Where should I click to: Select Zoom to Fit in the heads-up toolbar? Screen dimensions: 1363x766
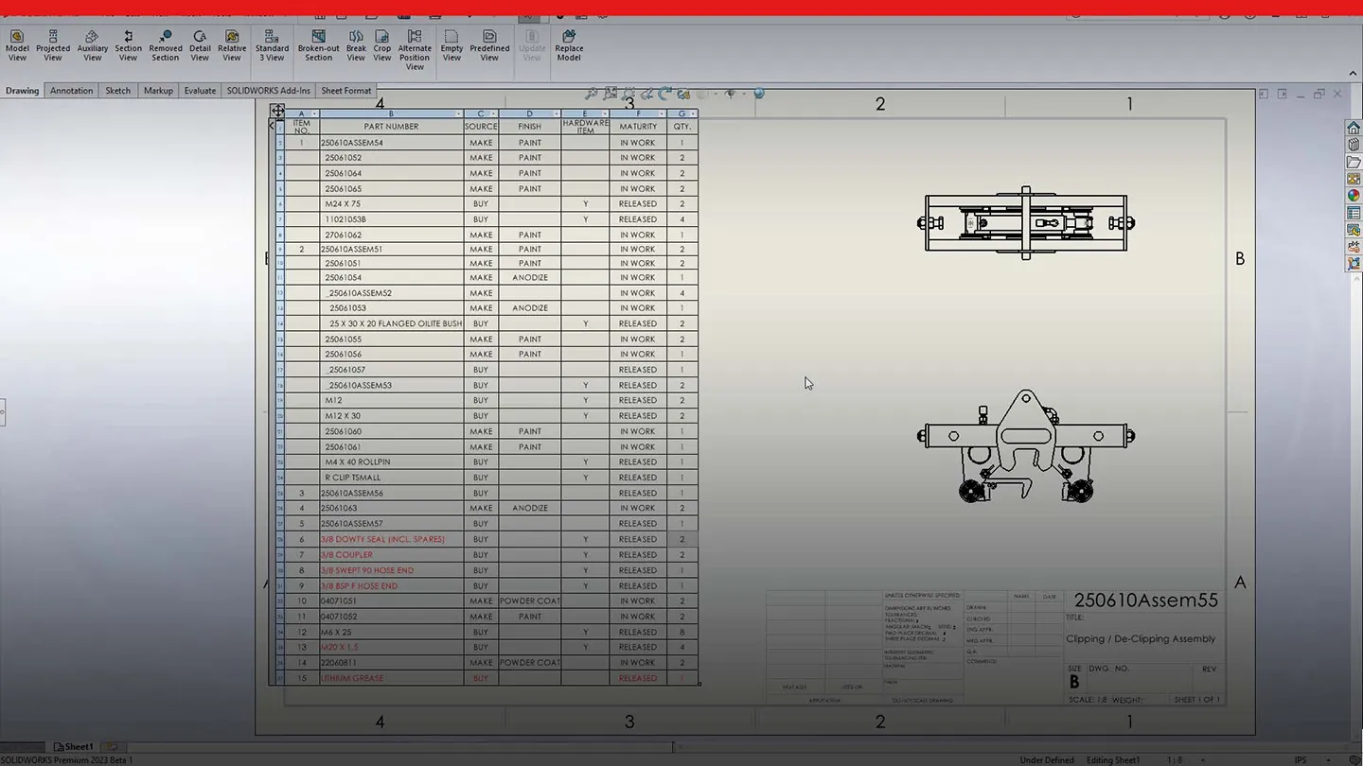point(592,94)
